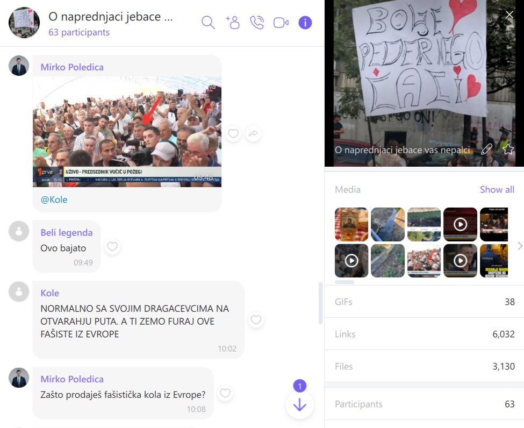This screenshot has height=428, width=524.
Task: Open the 63 participants link in header
Action: pyautogui.click(x=79, y=32)
